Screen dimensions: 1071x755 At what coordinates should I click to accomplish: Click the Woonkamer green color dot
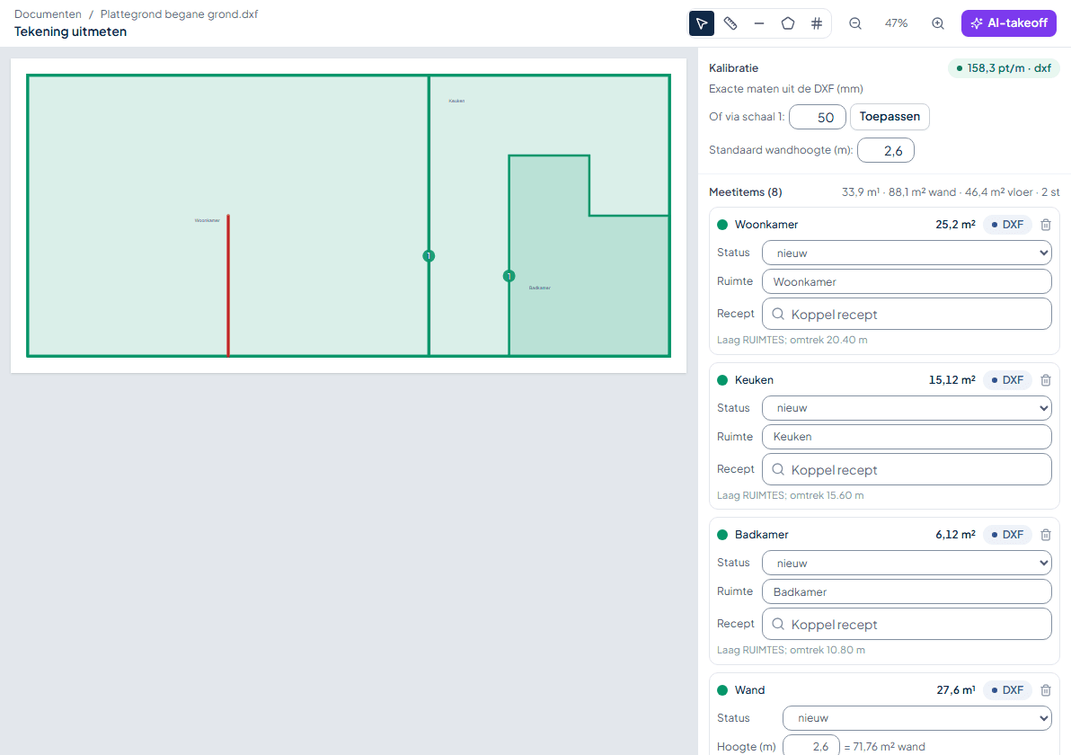(722, 225)
